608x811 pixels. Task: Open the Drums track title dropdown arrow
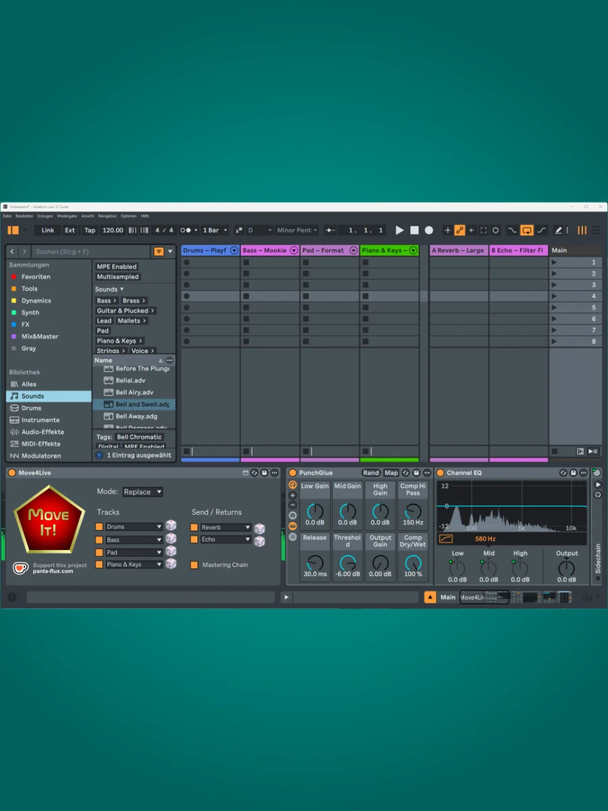tap(234, 250)
